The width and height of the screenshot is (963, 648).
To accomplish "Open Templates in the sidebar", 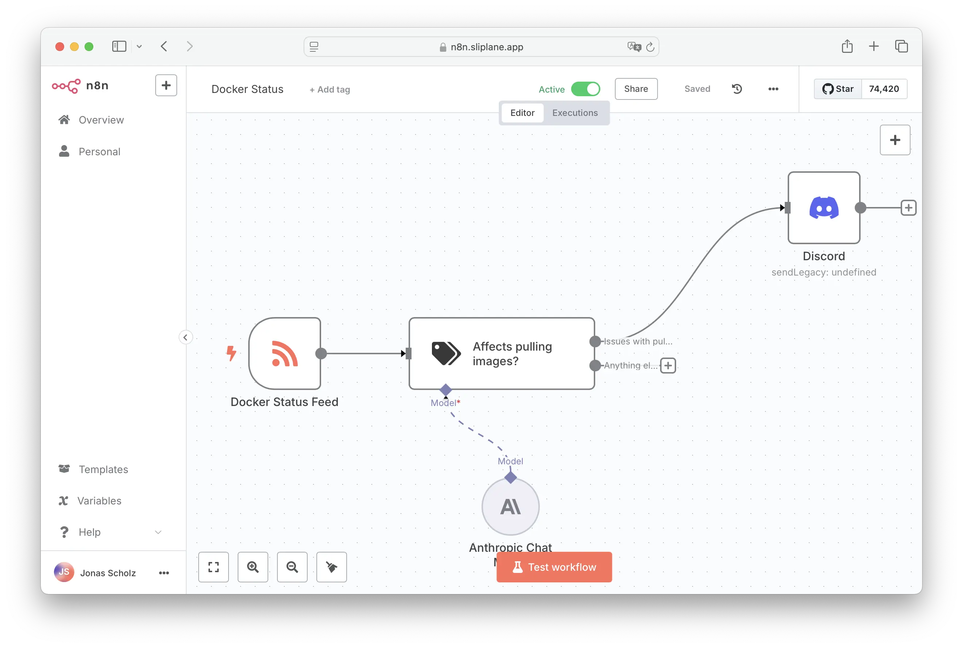I will (x=103, y=469).
